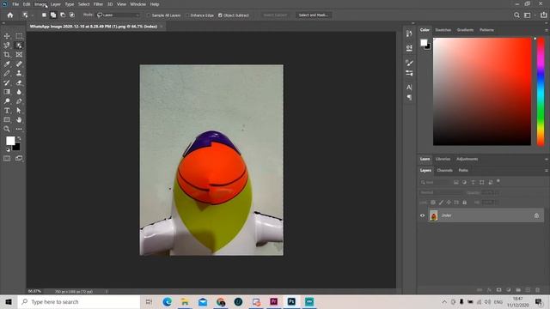550x309 pixels.
Task: Switch to the Swatches tab
Action: [443, 30]
